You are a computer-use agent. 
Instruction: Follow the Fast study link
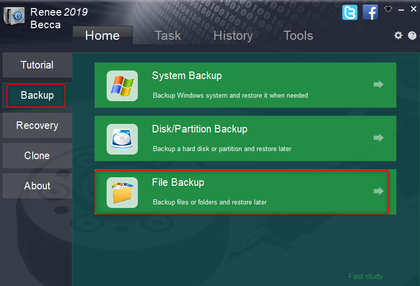coord(366,276)
